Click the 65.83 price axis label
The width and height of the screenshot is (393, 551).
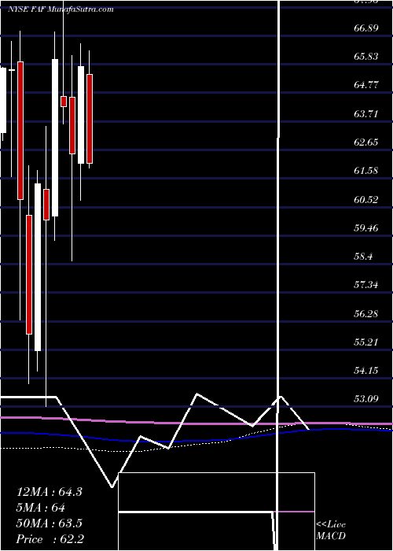pos(366,56)
